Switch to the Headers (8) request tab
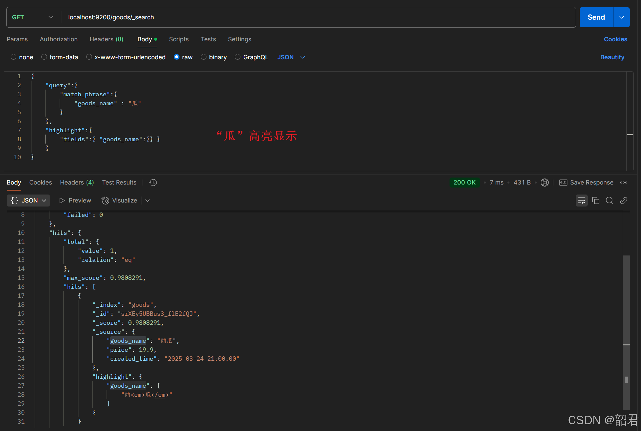The image size is (641, 431). click(x=106, y=39)
